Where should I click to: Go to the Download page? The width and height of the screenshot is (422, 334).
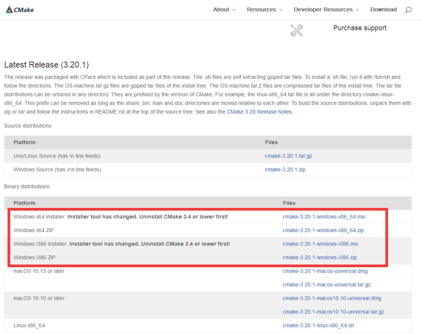point(384,9)
